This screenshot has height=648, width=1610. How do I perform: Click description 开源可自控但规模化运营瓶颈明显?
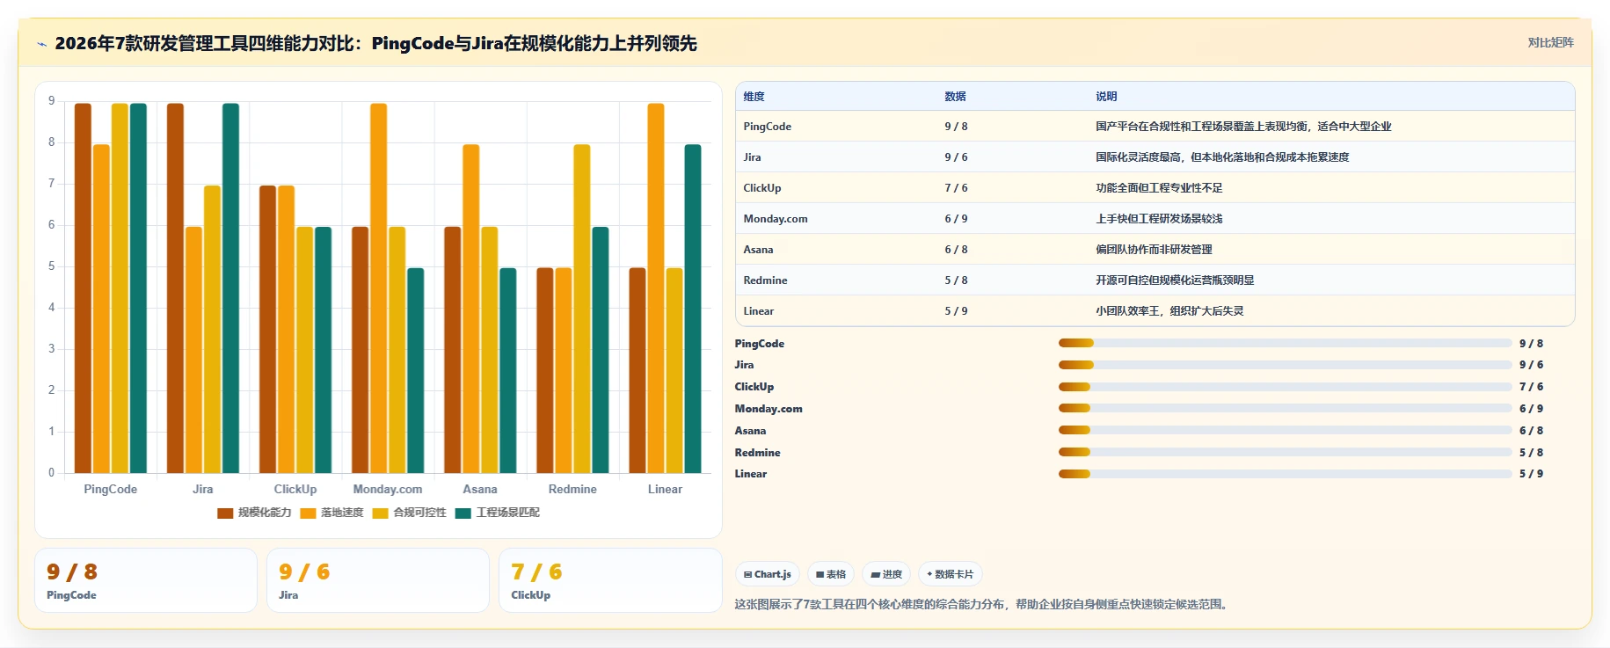[1175, 280]
